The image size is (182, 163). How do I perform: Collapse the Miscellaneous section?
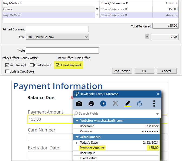click(77, 137)
